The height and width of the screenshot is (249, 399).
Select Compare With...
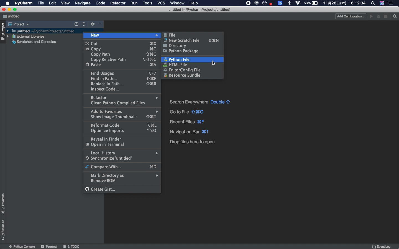122,167
